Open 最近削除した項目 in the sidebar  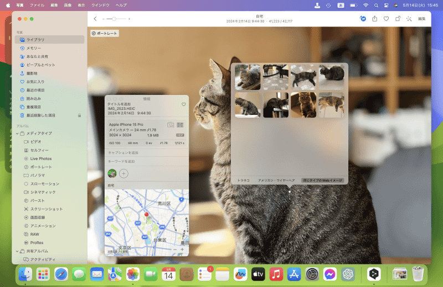pos(49,115)
